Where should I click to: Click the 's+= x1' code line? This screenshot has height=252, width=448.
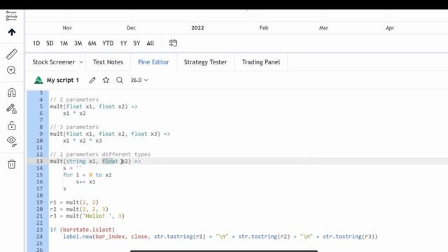[85, 182]
